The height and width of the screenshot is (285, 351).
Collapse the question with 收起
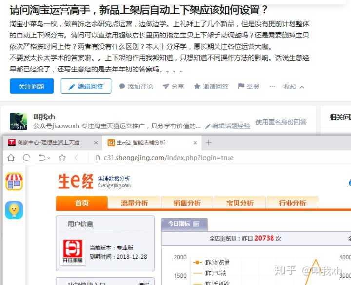coord(294,87)
